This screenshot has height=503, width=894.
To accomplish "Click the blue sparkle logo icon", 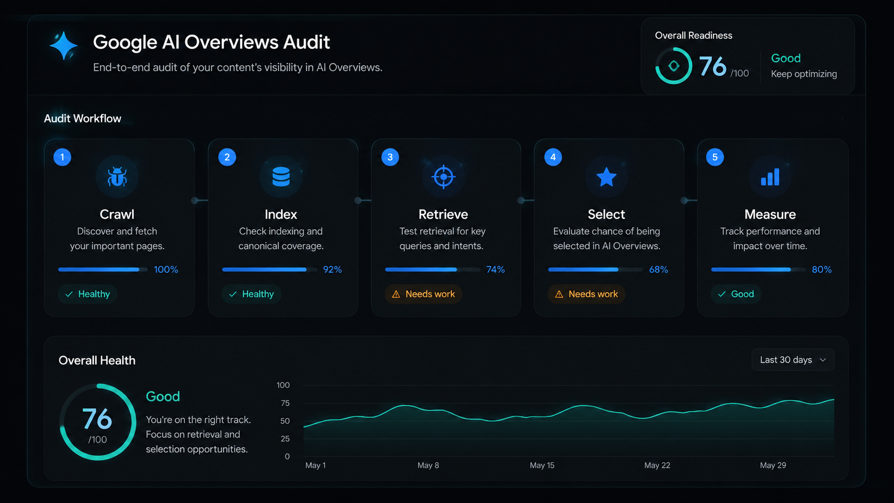I will pyautogui.click(x=64, y=45).
